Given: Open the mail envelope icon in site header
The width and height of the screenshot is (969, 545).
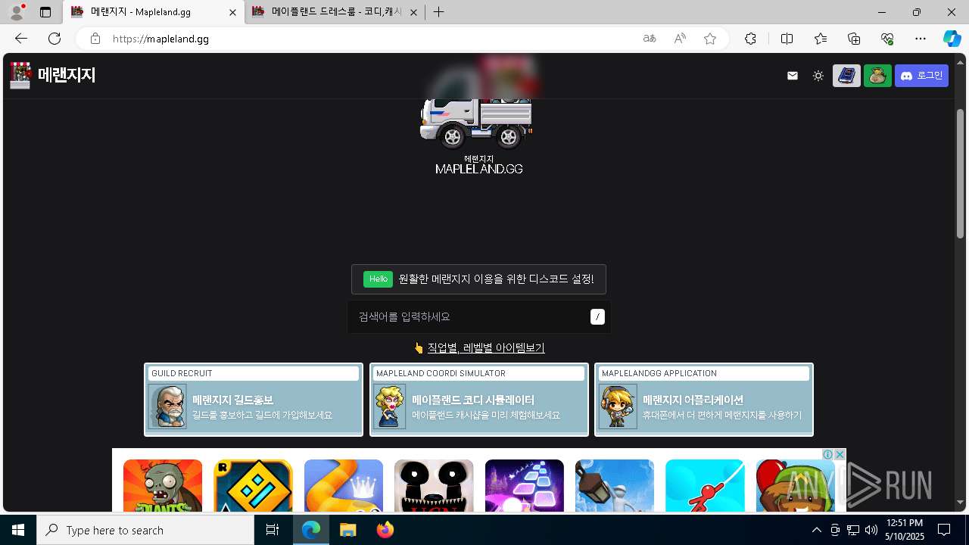Looking at the screenshot, I should tap(793, 76).
